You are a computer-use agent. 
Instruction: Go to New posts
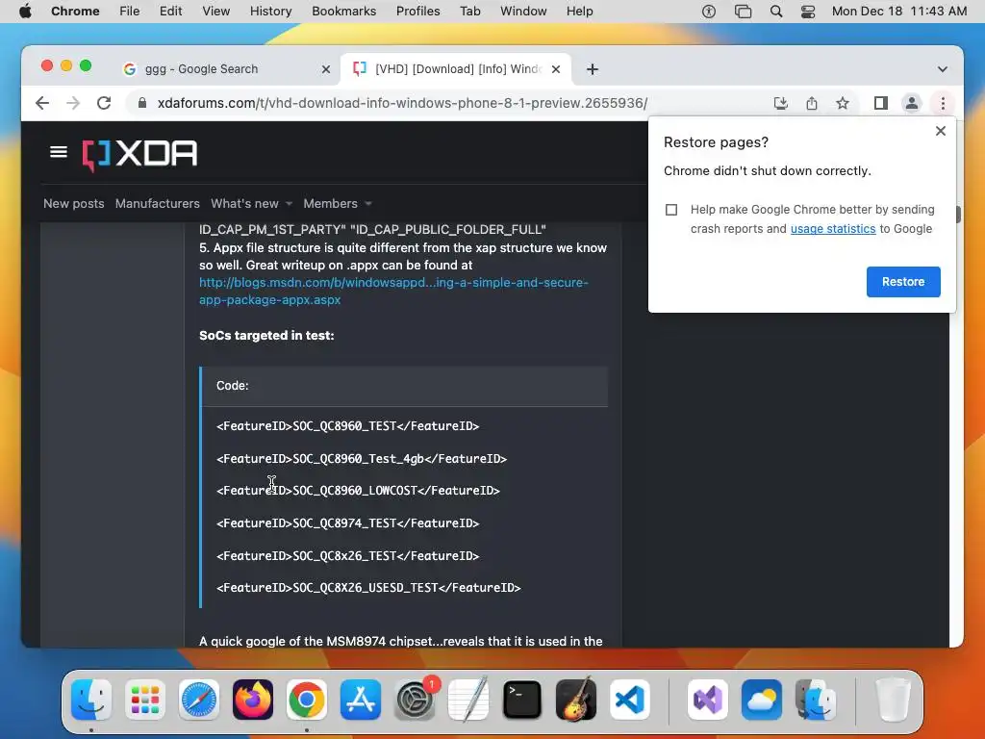pos(73,204)
